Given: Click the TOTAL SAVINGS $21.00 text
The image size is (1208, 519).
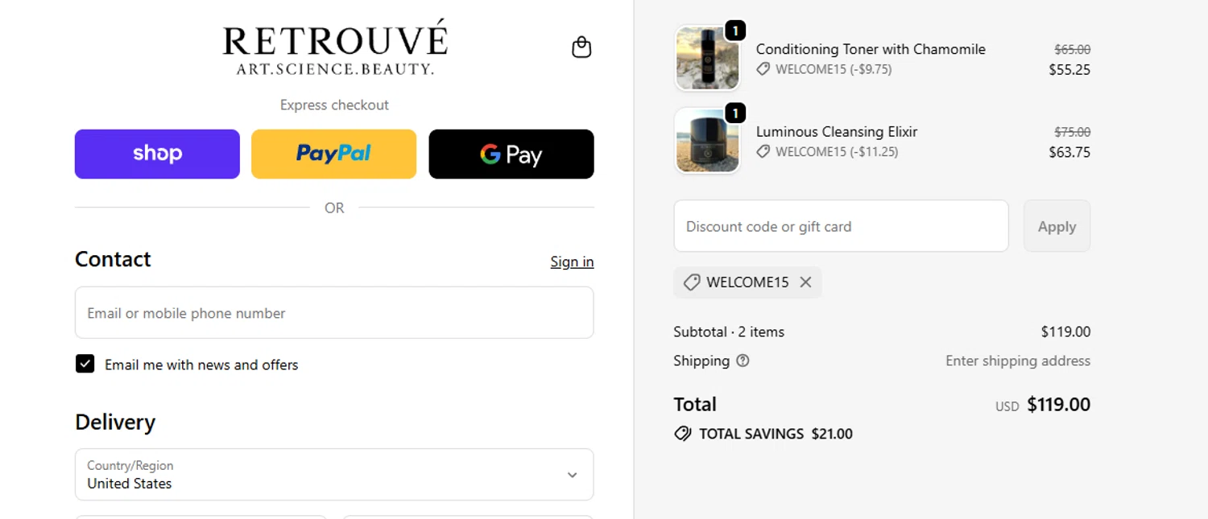Looking at the screenshot, I should point(776,434).
